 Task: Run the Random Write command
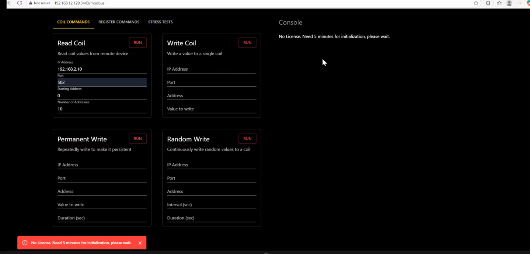247,138
